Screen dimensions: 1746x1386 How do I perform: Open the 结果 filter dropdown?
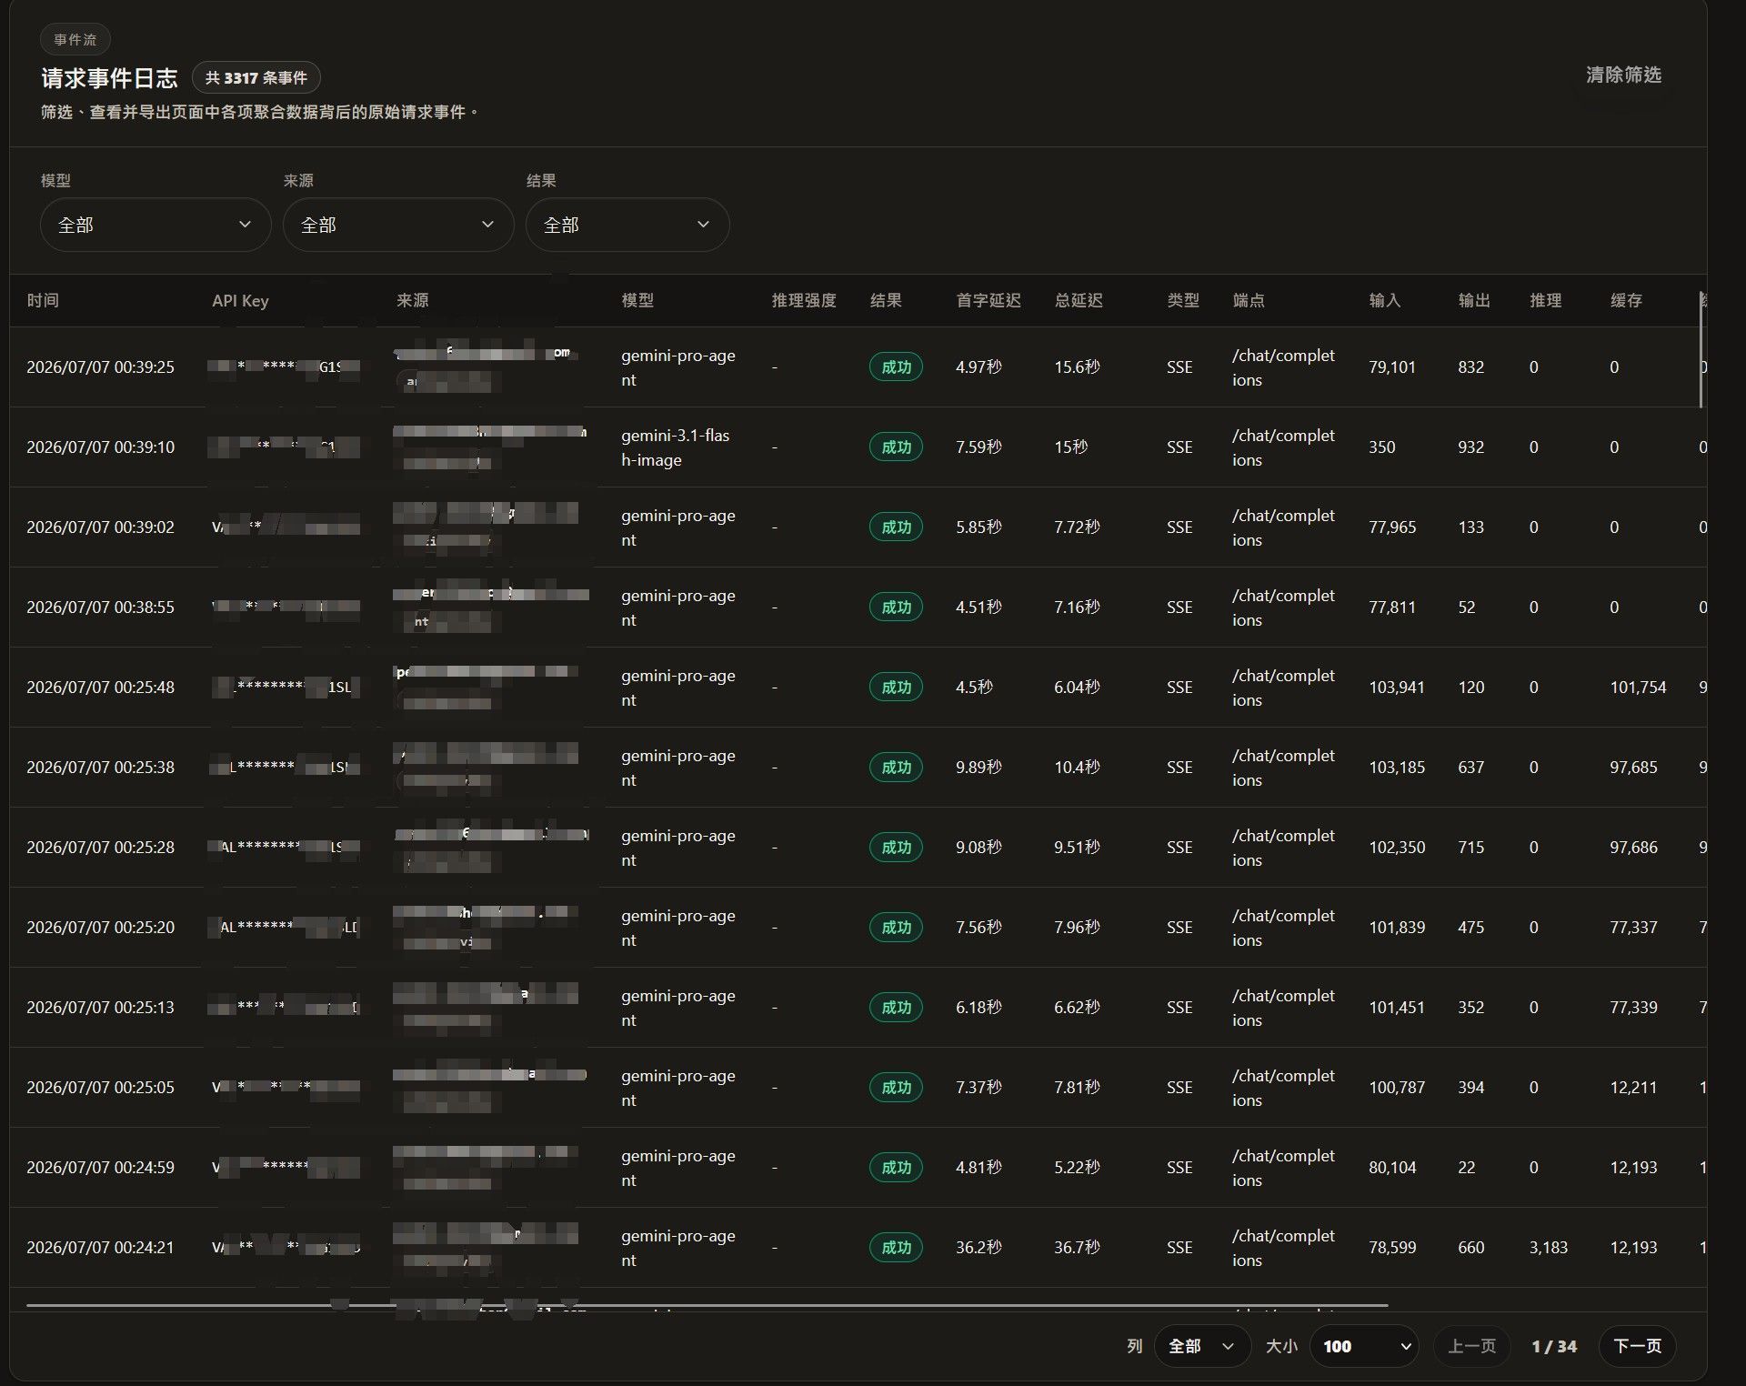point(627,225)
